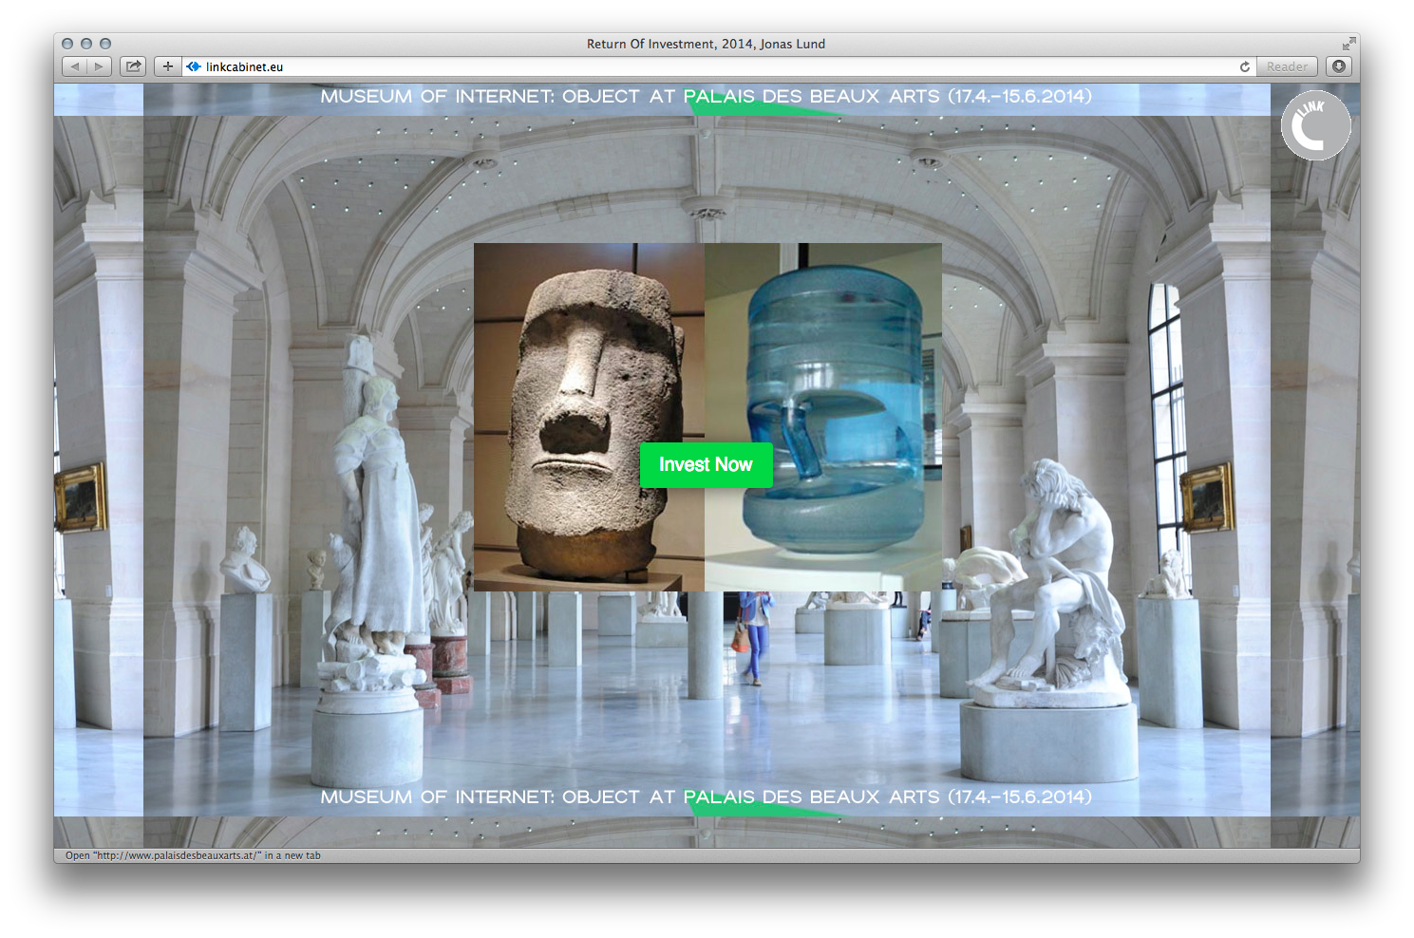This screenshot has height=938, width=1414.
Task: Click the Link Cabinet round logo
Action: (1315, 125)
